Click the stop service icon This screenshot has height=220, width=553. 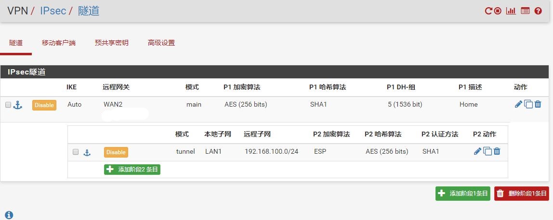(498, 11)
